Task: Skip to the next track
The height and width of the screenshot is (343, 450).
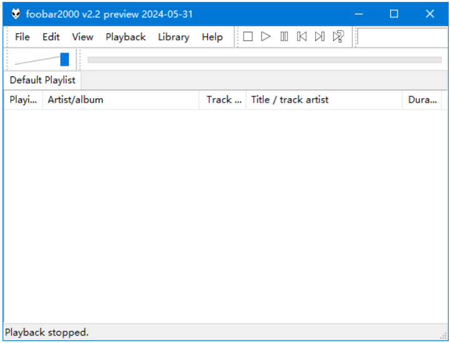Action: pos(320,37)
